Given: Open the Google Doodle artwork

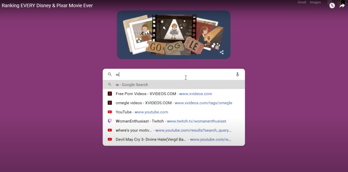Looking at the screenshot, I should pyautogui.click(x=174, y=35).
